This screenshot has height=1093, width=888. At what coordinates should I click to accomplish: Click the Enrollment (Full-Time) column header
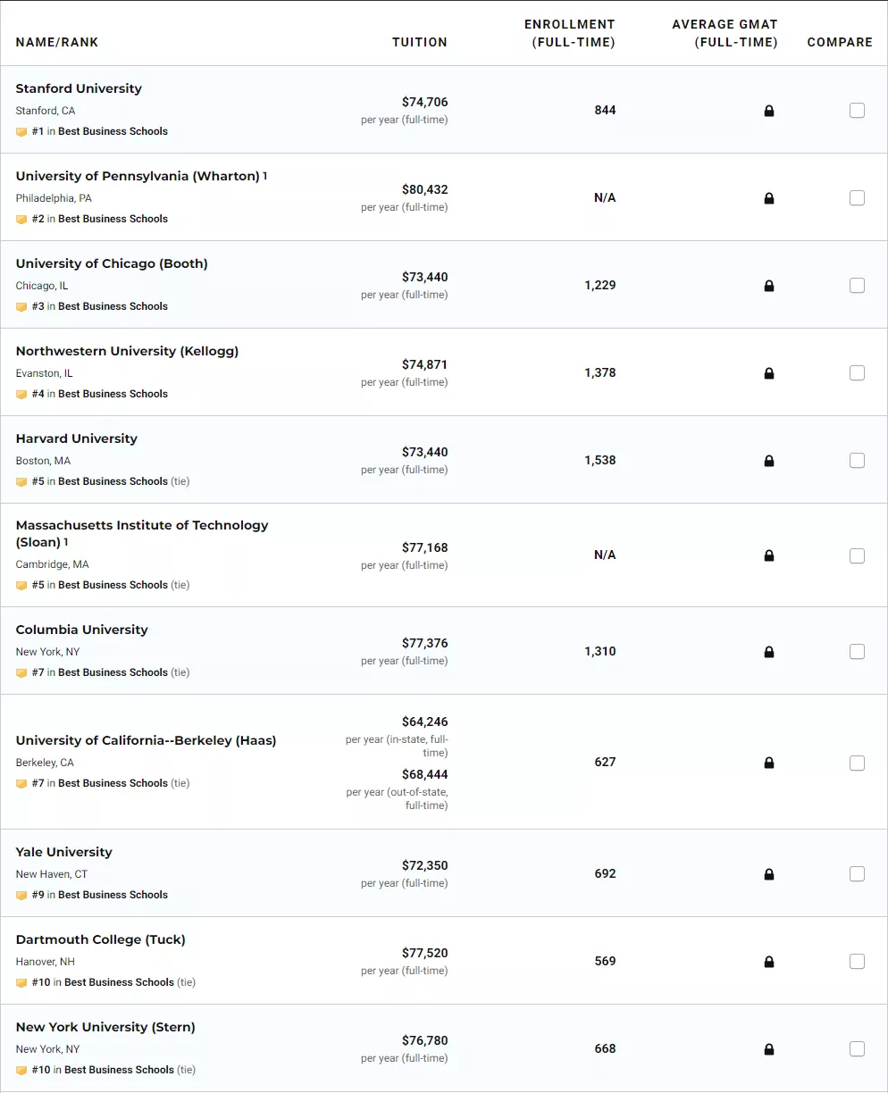click(x=569, y=33)
